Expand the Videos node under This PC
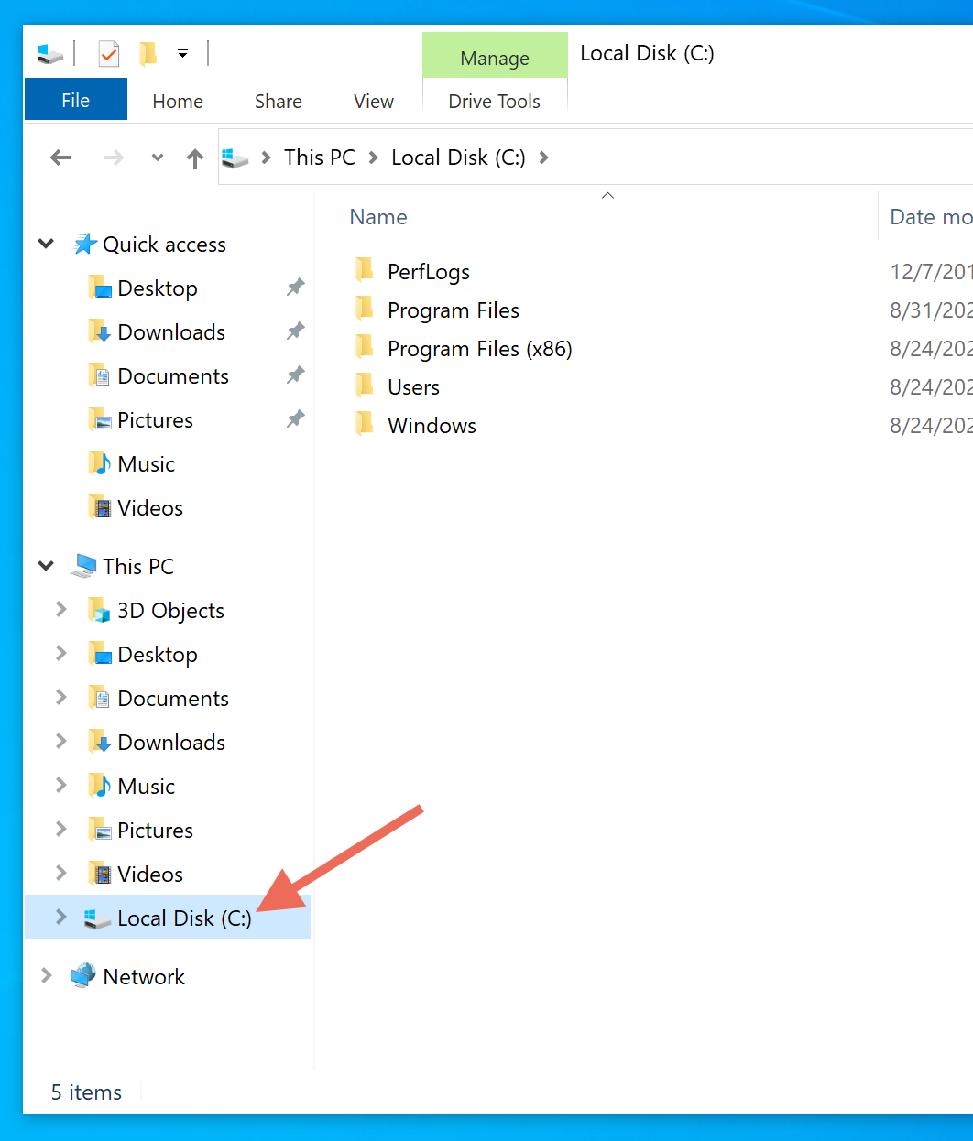The width and height of the screenshot is (973, 1141). 61,873
